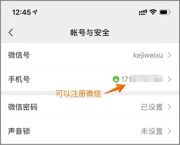
Task: Open the chevron on 微信号 row
Action: [169, 55]
